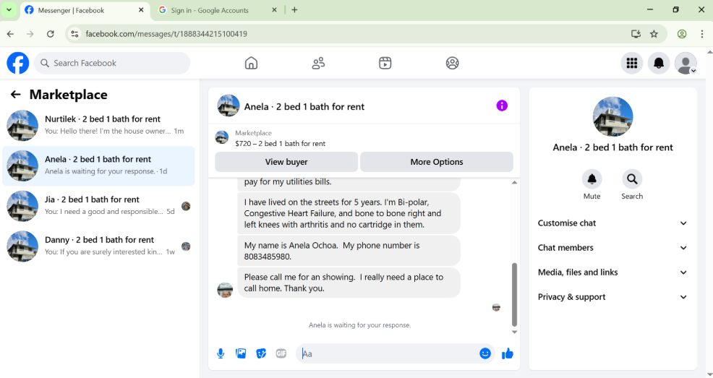This screenshot has width=713, height=378.
Task: Open the install app icon in address bar
Action: point(636,34)
